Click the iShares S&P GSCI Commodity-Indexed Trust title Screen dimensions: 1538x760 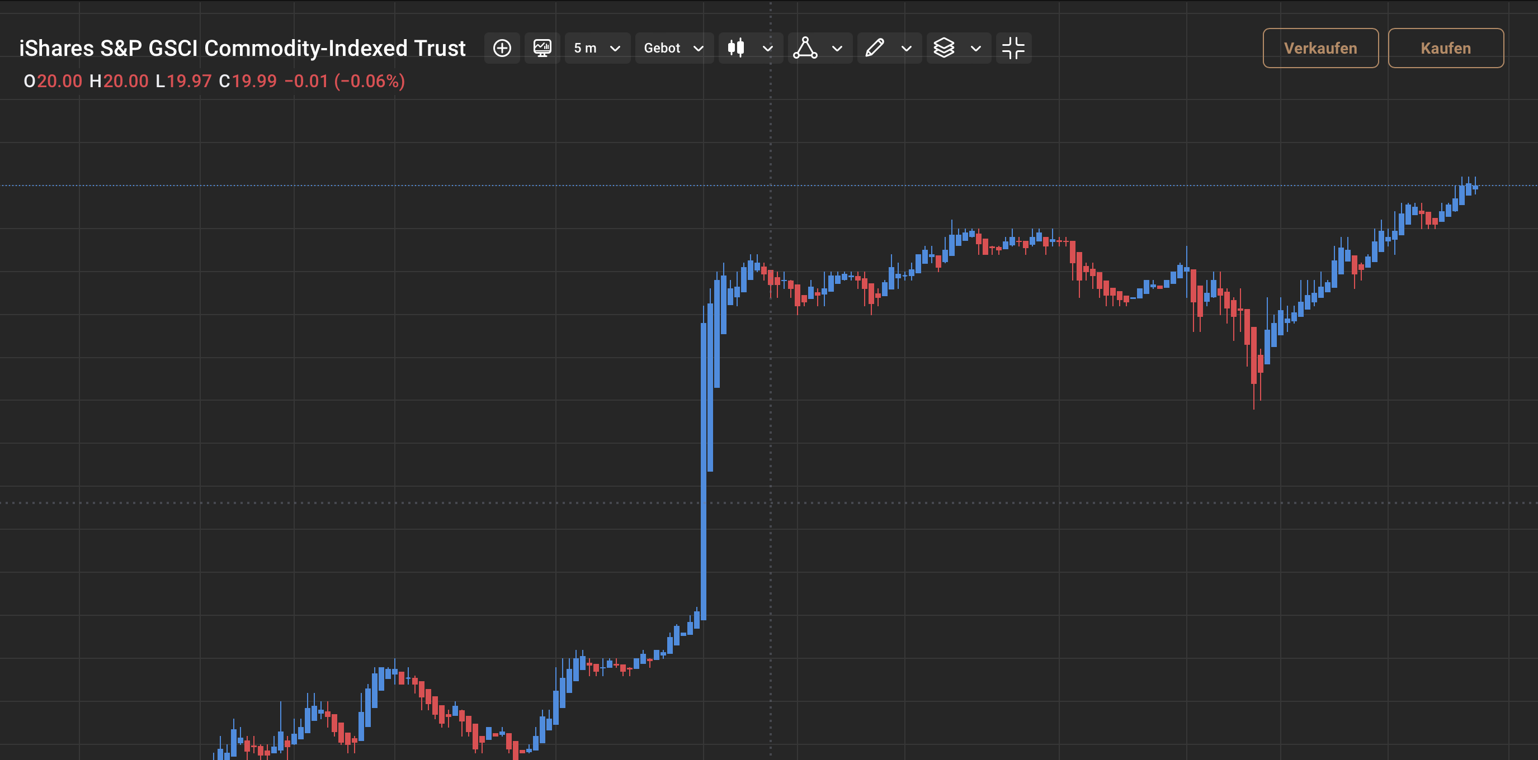pos(242,47)
